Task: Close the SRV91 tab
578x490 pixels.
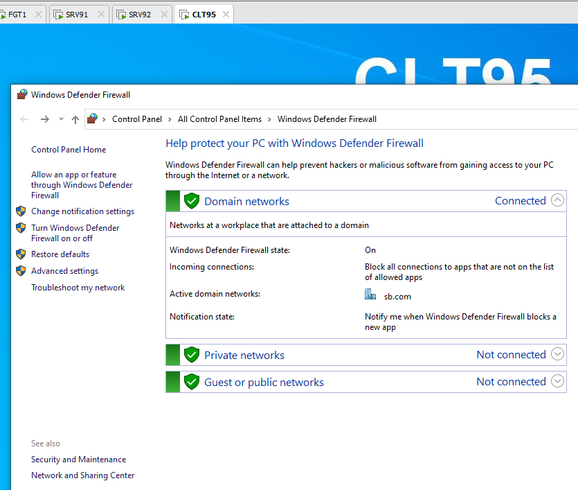Action: pos(101,15)
